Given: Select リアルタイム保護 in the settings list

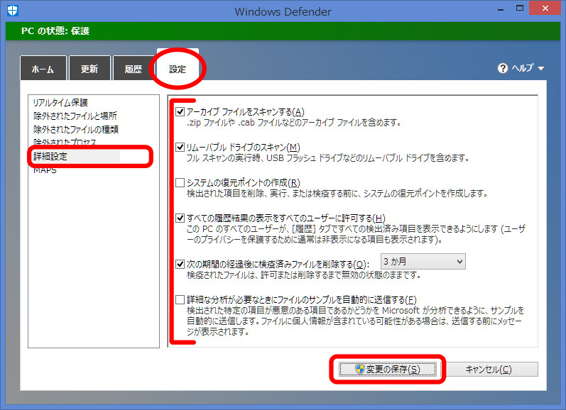Looking at the screenshot, I should coord(60,103).
